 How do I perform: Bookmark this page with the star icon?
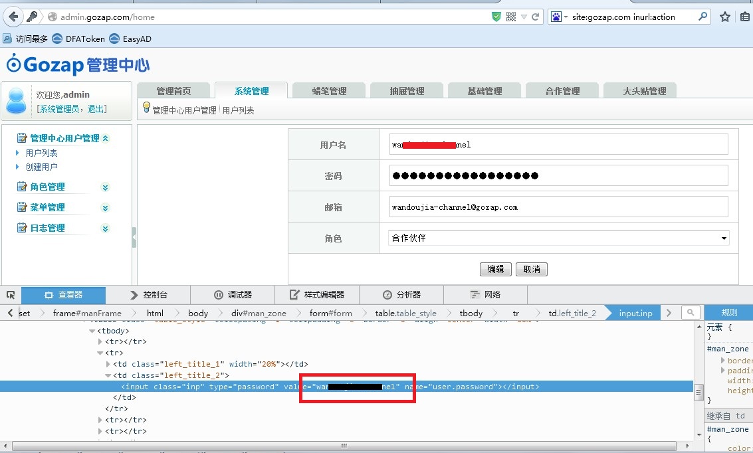pos(724,17)
